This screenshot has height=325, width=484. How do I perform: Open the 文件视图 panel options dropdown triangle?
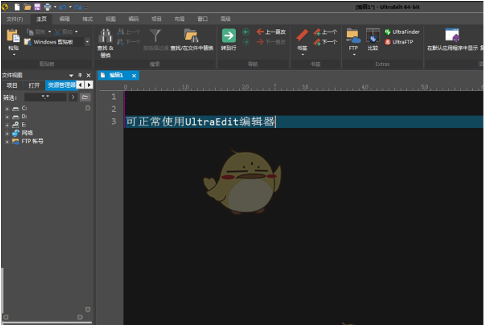point(71,75)
